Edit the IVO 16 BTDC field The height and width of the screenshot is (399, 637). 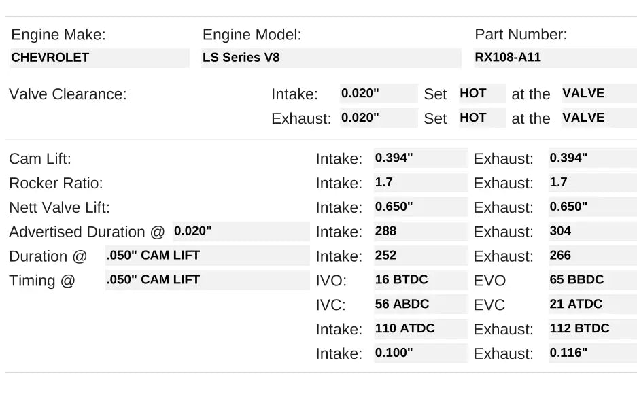tap(420, 280)
